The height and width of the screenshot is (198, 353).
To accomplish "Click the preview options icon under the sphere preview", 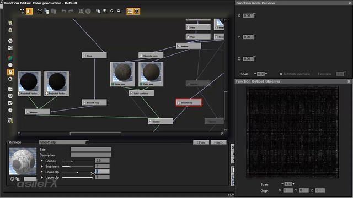I will click(12, 179).
